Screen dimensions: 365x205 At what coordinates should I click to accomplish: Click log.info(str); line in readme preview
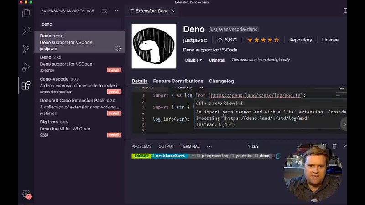[171, 119]
